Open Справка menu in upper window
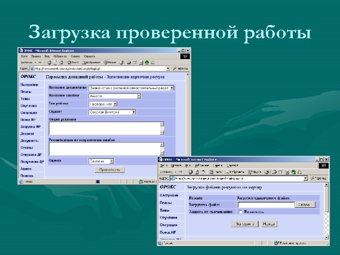340x255 pixels. tap(89, 56)
